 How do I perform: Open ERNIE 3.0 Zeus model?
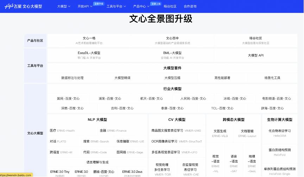click(x=132, y=172)
